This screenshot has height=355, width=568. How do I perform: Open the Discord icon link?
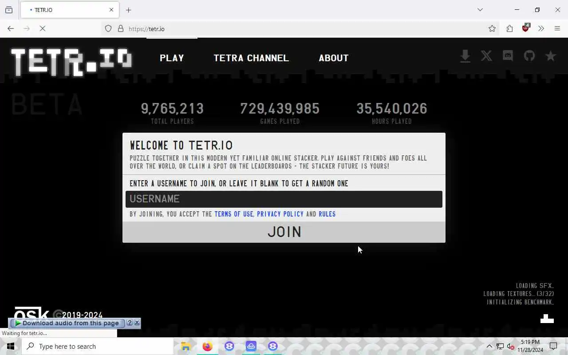[508, 56]
